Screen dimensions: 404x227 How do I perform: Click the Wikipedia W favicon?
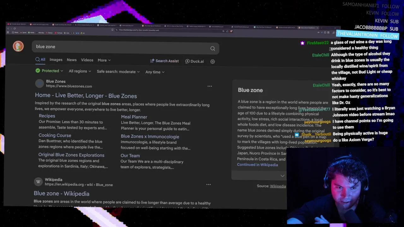pos(38,182)
